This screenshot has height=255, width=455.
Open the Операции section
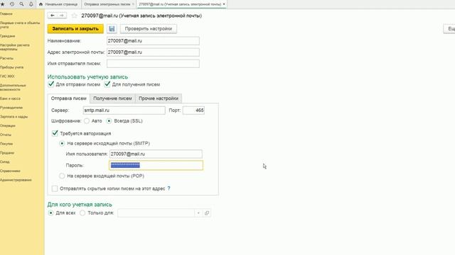(8, 126)
